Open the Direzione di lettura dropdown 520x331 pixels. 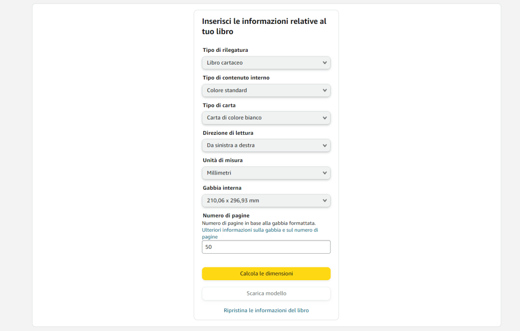[265, 145]
